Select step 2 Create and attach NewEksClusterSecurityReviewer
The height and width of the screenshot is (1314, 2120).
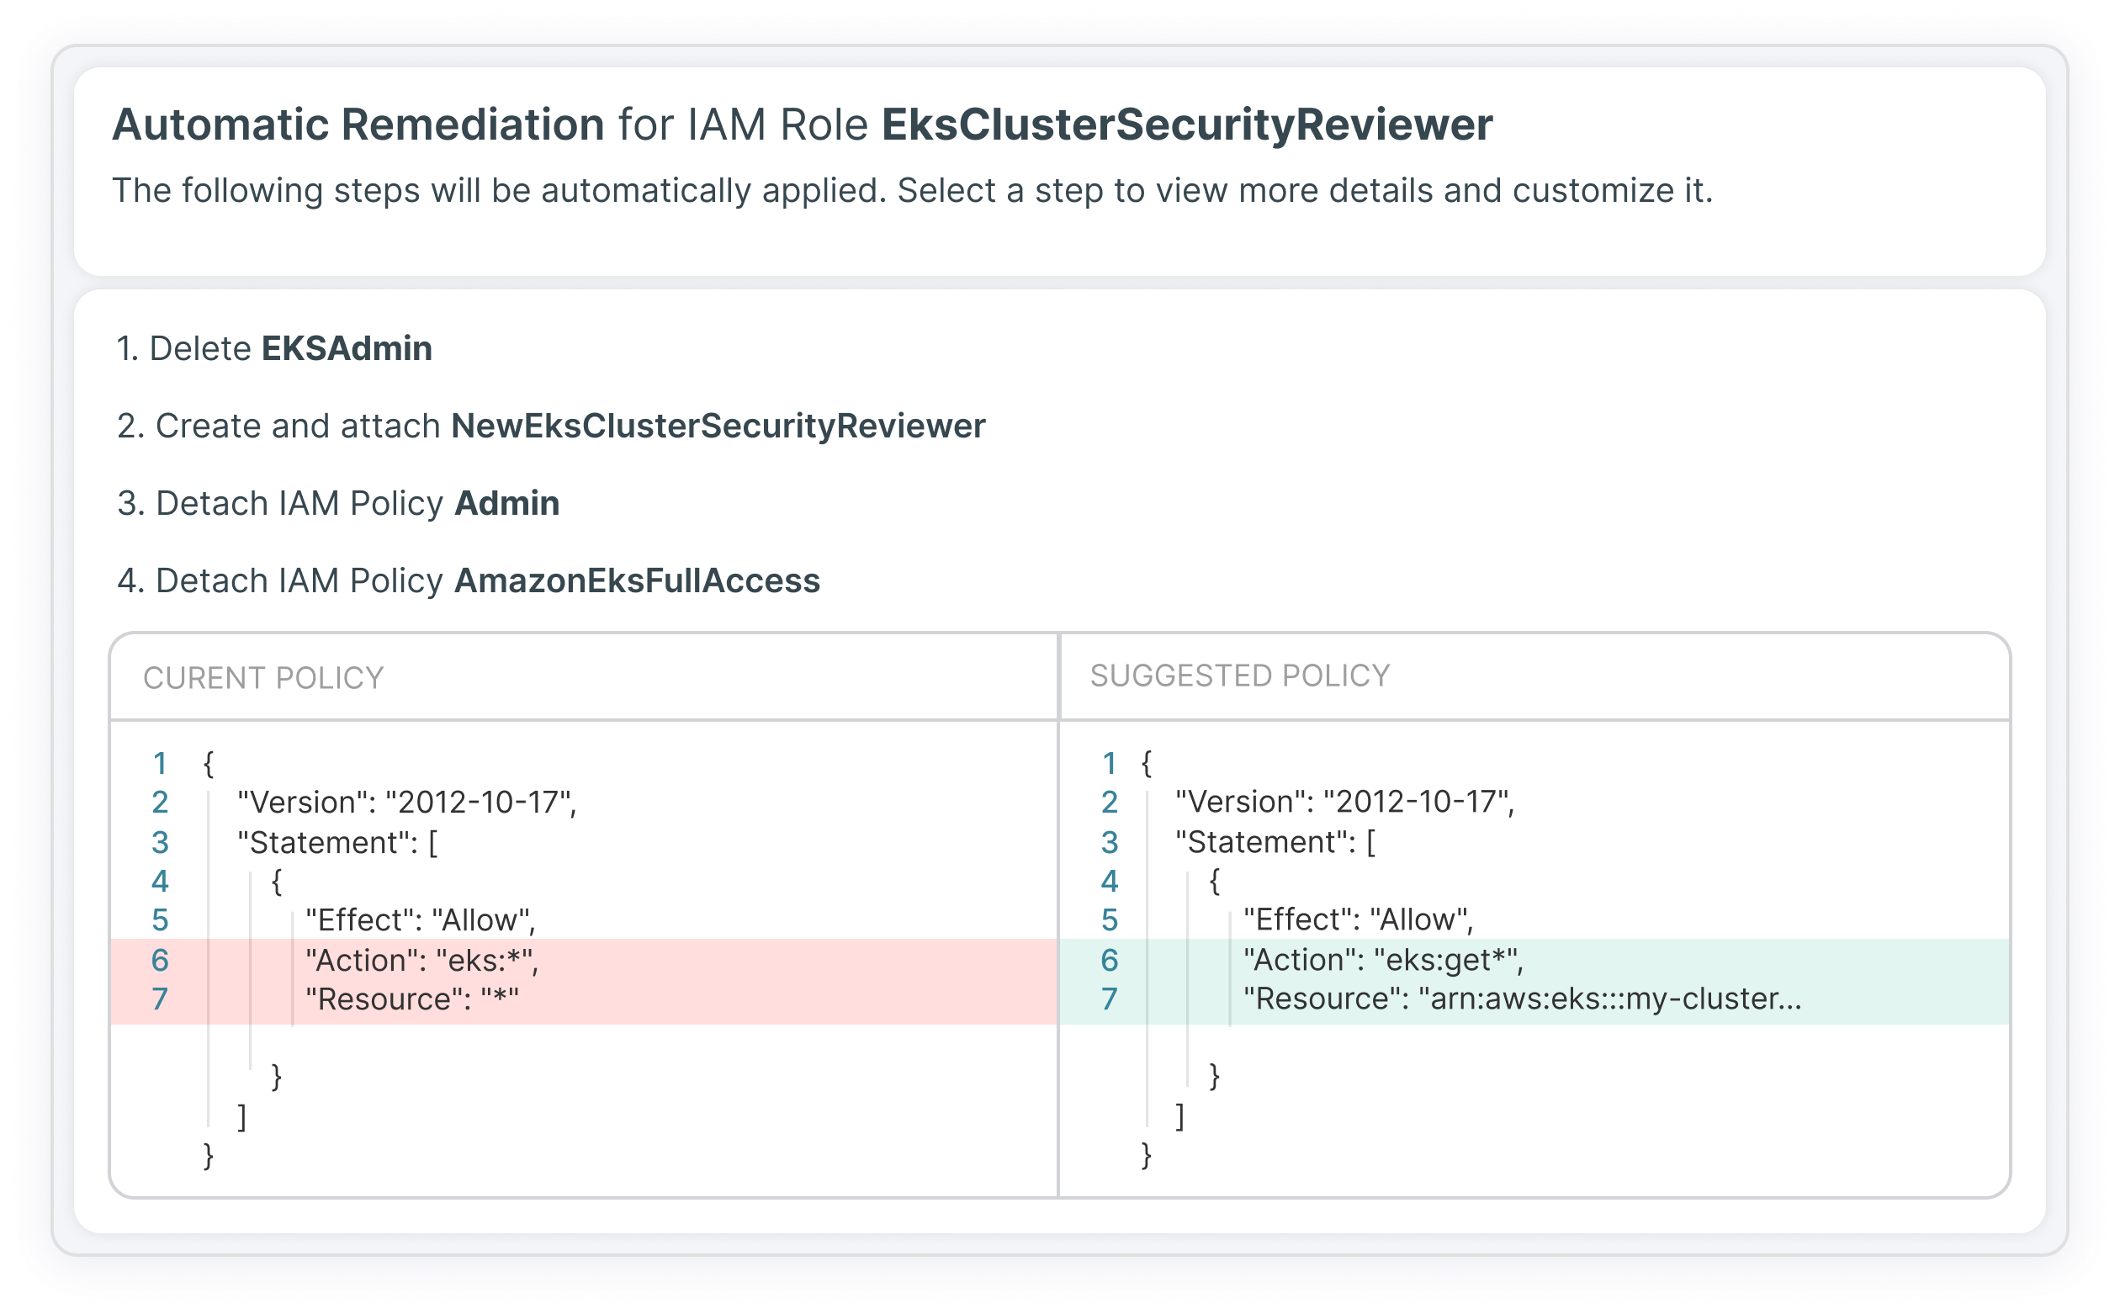(551, 426)
